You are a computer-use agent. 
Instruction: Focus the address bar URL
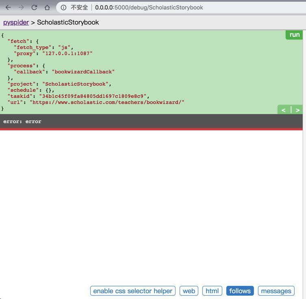point(149,8)
